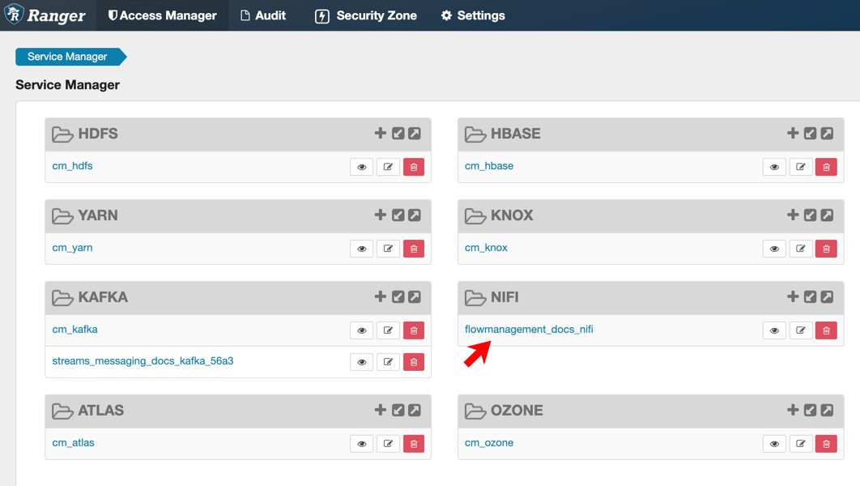Screen dimensions: 860x486
Task: Add a new OZONE service with plus icon
Action: 793,411
